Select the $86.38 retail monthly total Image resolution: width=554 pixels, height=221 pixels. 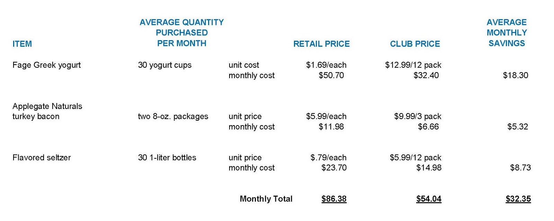click(334, 199)
